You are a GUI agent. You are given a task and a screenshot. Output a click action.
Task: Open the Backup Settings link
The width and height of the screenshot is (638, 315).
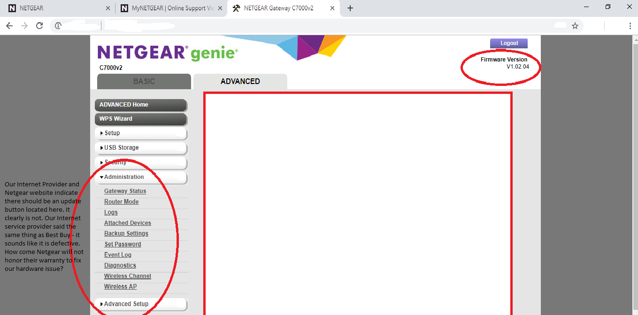pos(126,233)
